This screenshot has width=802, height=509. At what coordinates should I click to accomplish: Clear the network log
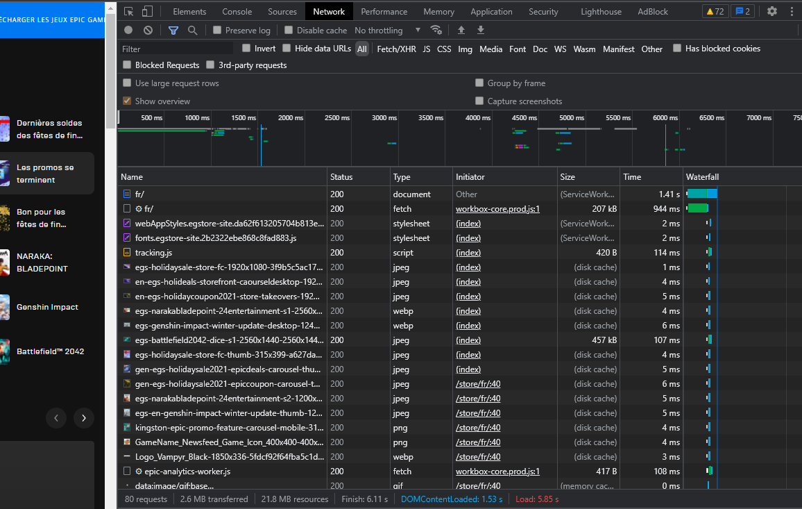[x=148, y=30]
